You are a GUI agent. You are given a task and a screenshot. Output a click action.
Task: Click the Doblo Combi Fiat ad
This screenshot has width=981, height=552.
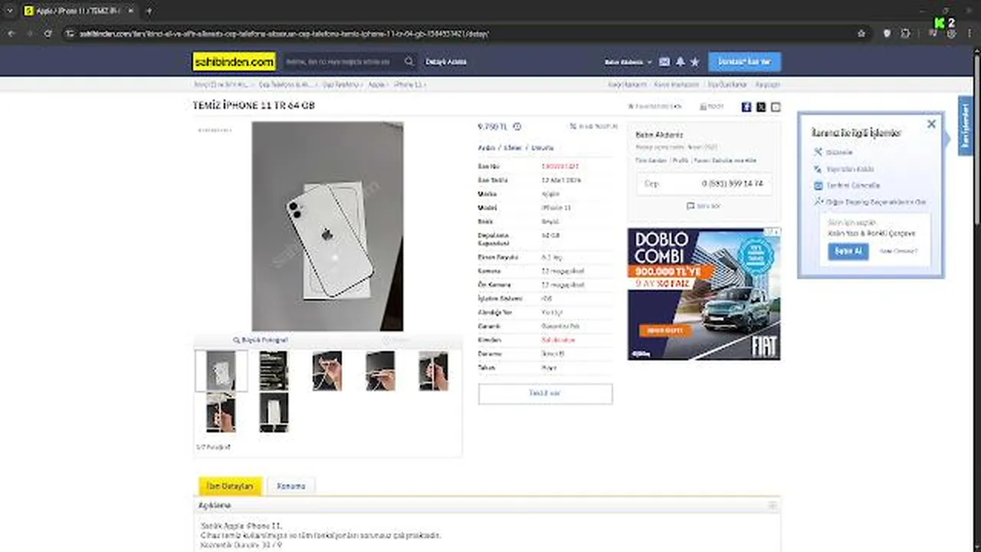coord(704,294)
